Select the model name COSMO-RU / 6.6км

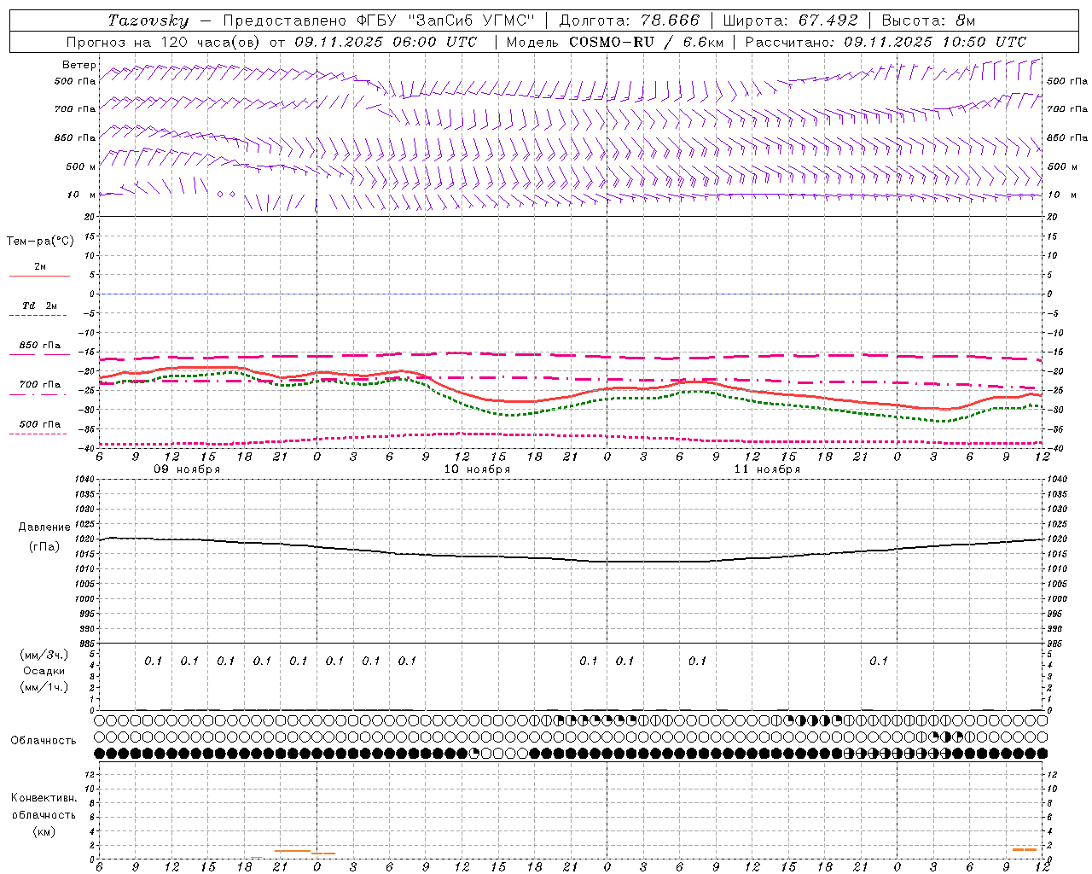click(x=646, y=42)
